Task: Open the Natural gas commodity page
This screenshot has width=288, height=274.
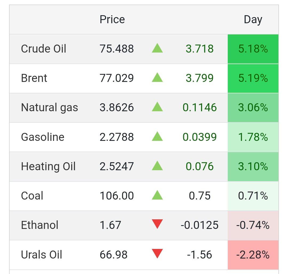Action: coord(49,108)
